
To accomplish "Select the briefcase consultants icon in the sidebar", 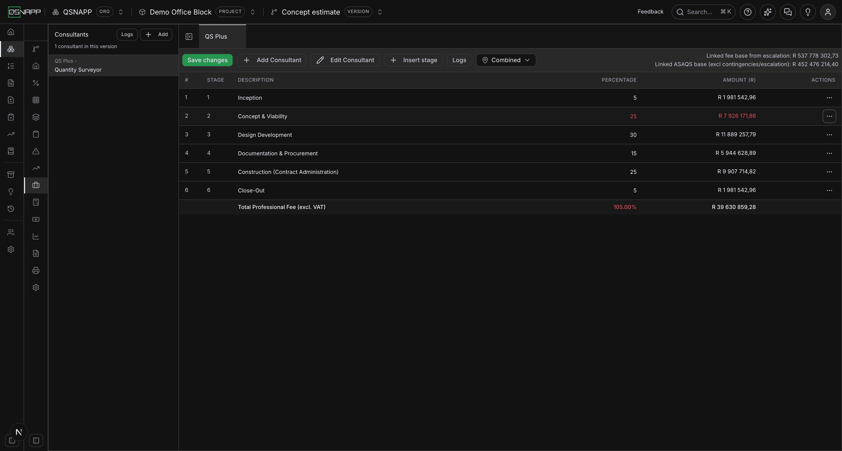I will (x=36, y=185).
